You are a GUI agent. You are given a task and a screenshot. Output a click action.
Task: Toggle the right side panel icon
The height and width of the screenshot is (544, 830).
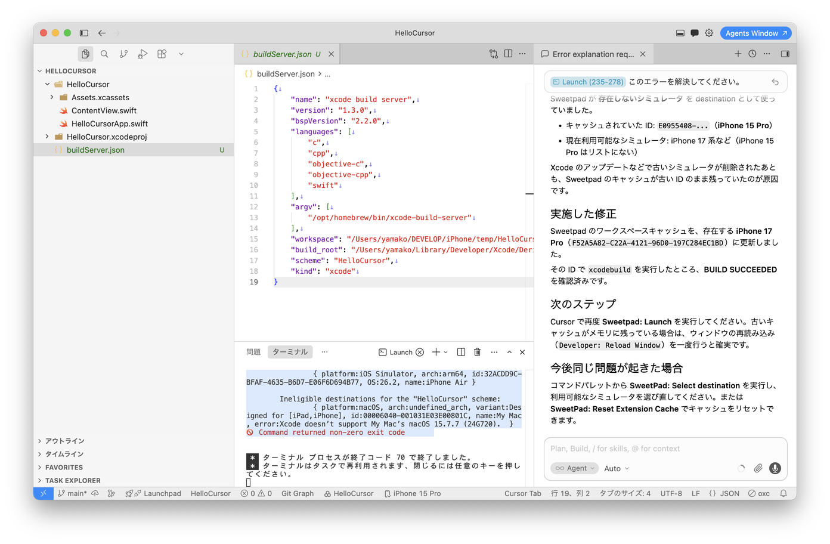coord(785,54)
